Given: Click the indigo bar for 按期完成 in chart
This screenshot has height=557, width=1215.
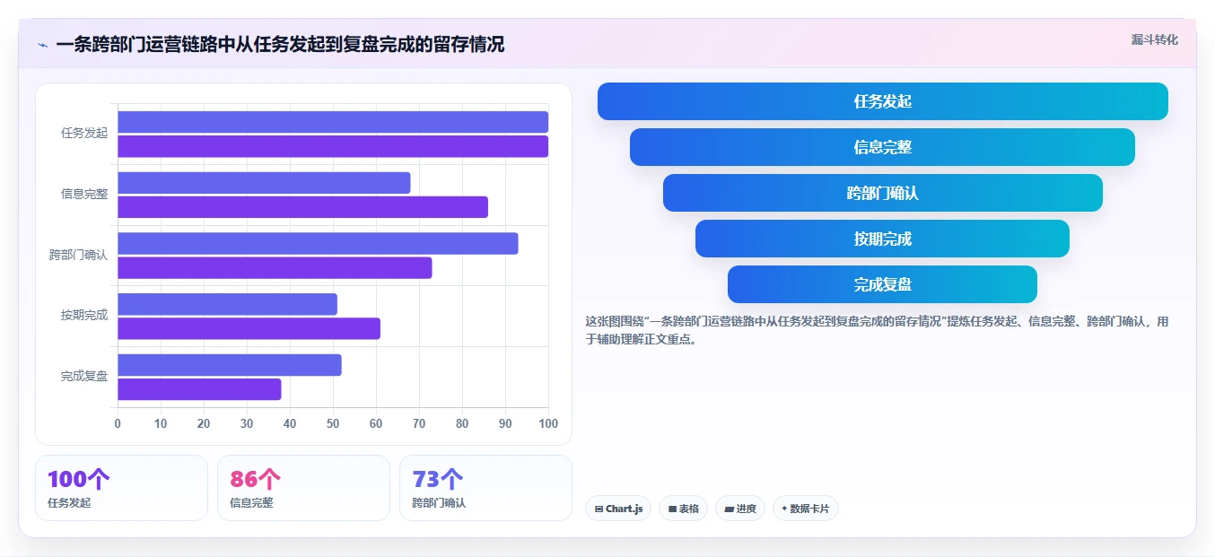Looking at the screenshot, I should click(227, 304).
